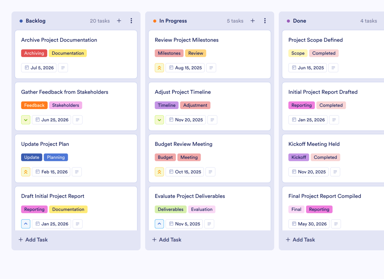The image size is (384, 279).
Task: Click high priority icon on Budget Review Meeting
Action: (159, 172)
